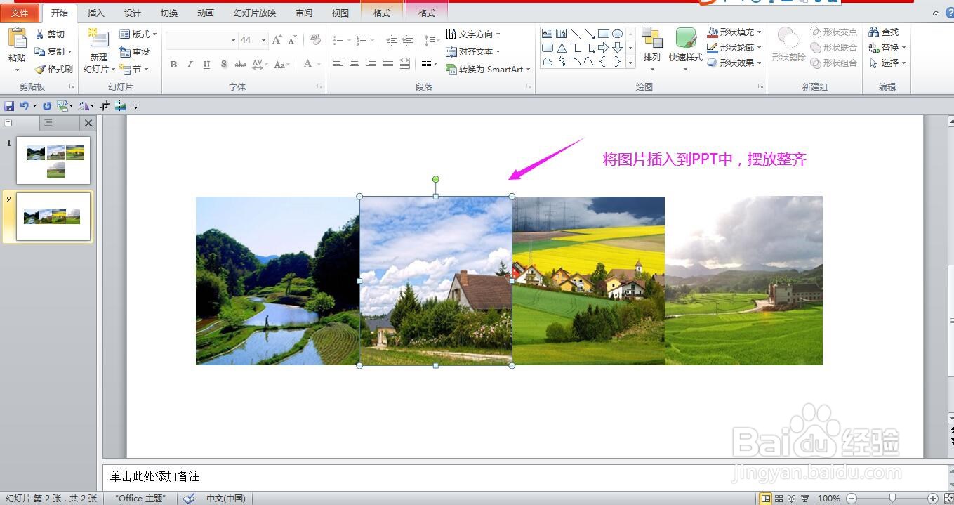This screenshot has height=505, width=954.
Task: Decrease the list indent level
Action: pyautogui.click(x=392, y=41)
